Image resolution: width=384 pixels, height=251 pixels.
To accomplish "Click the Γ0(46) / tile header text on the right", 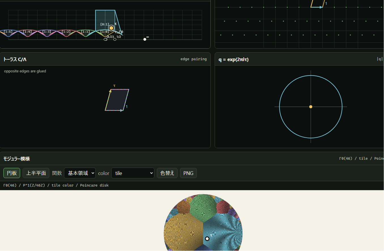I will pyautogui.click(x=361, y=158).
